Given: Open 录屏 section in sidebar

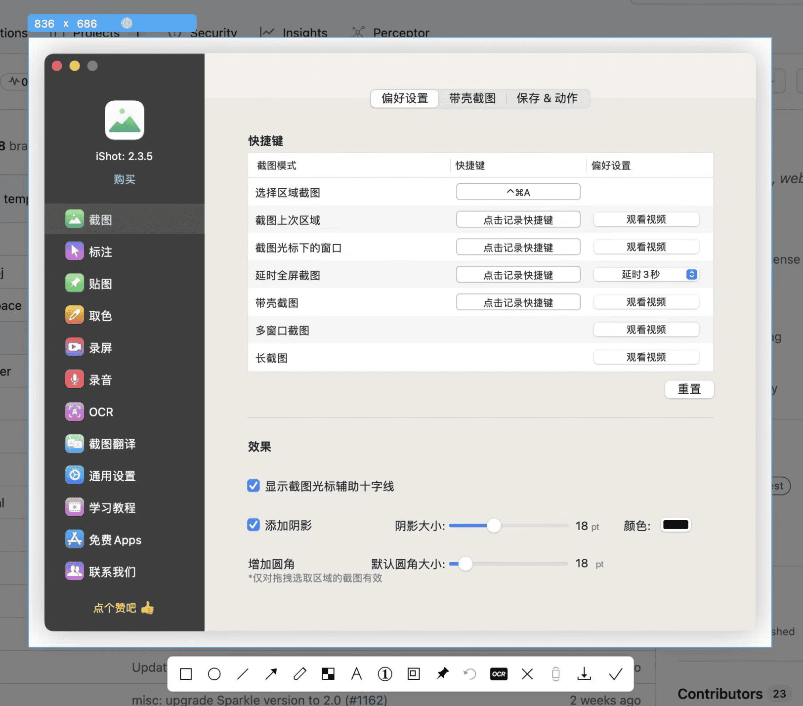Looking at the screenshot, I should tap(100, 348).
